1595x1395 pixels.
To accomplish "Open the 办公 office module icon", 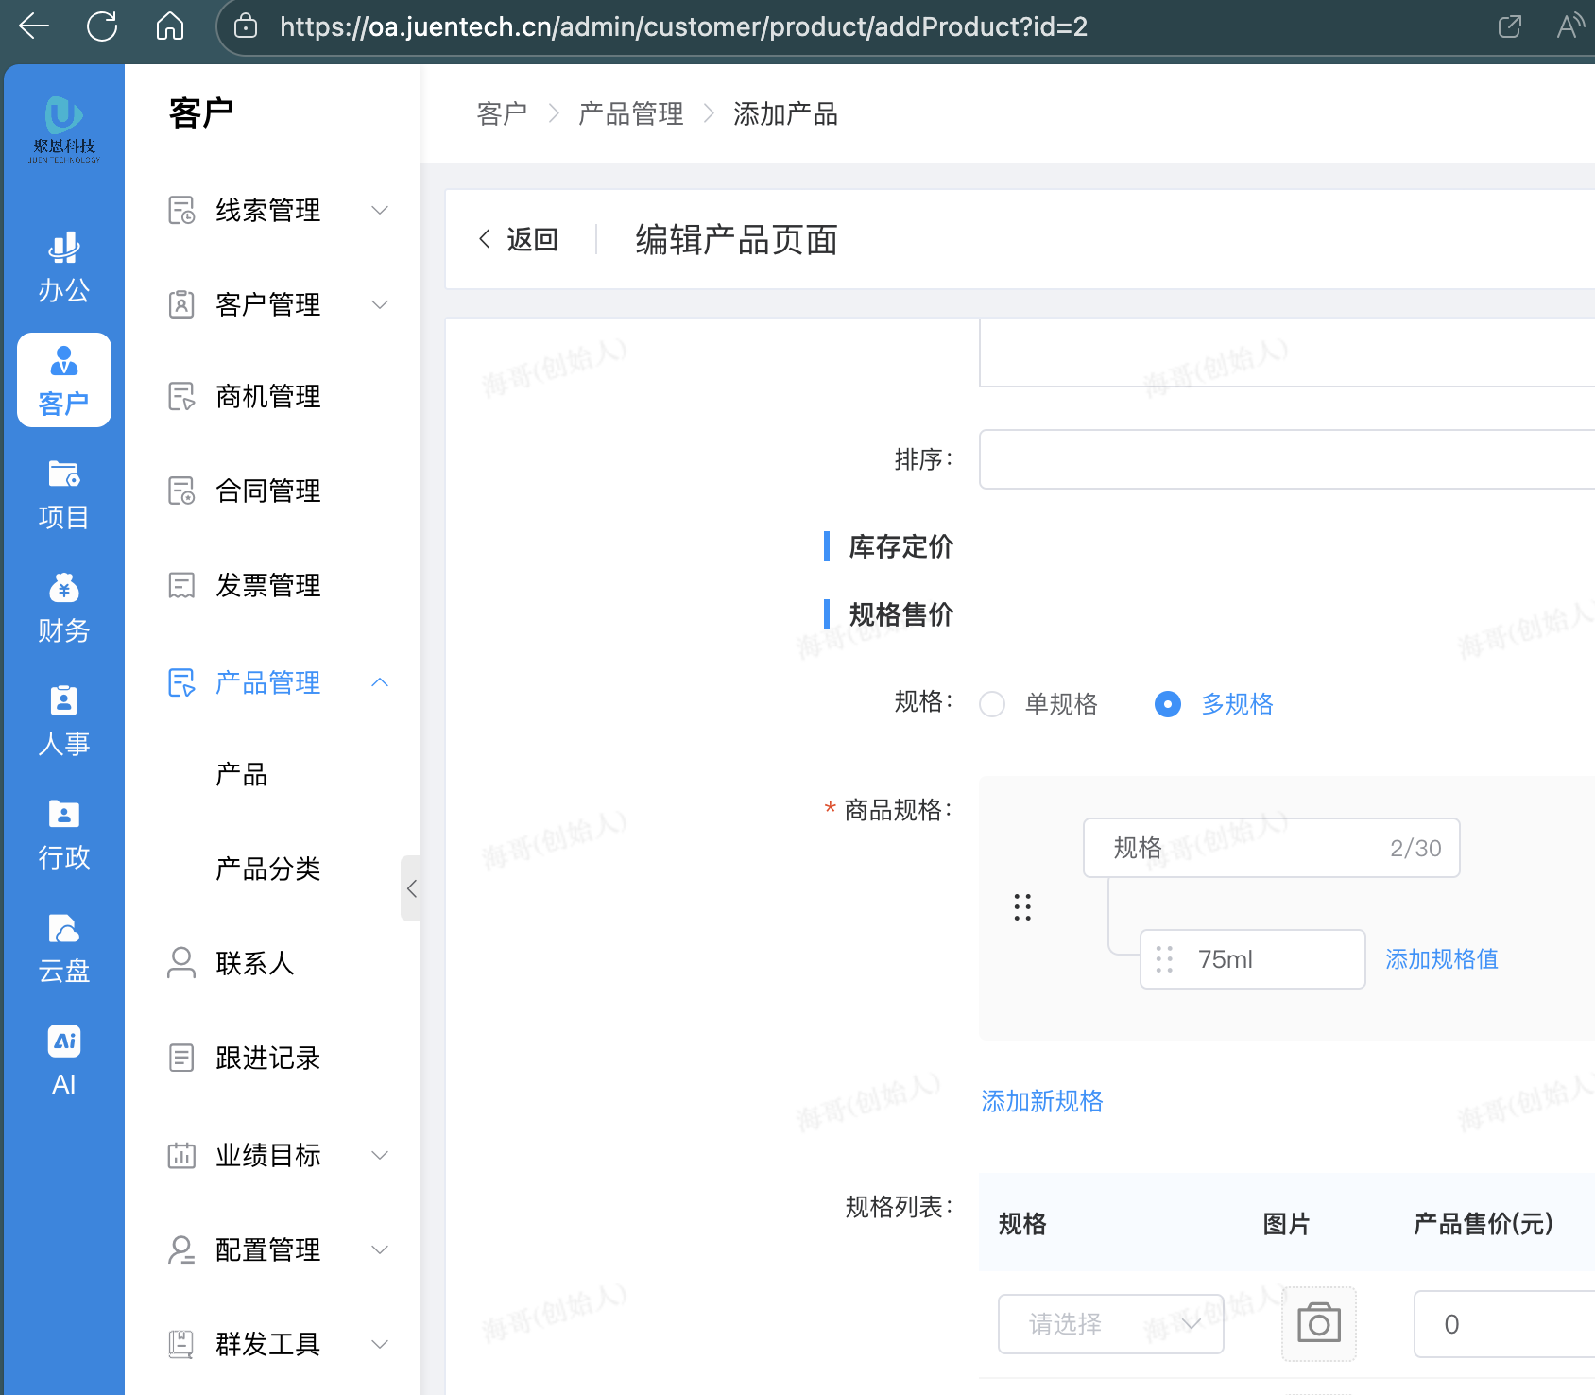I will point(63,267).
